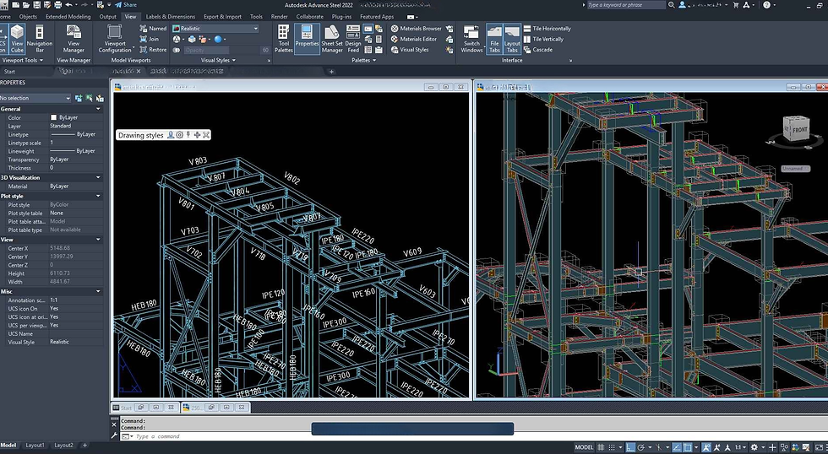Open the View Manager

coord(74,39)
